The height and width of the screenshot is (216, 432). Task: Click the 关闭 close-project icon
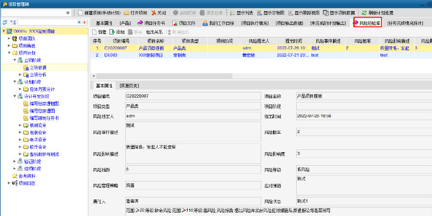(154, 13)
